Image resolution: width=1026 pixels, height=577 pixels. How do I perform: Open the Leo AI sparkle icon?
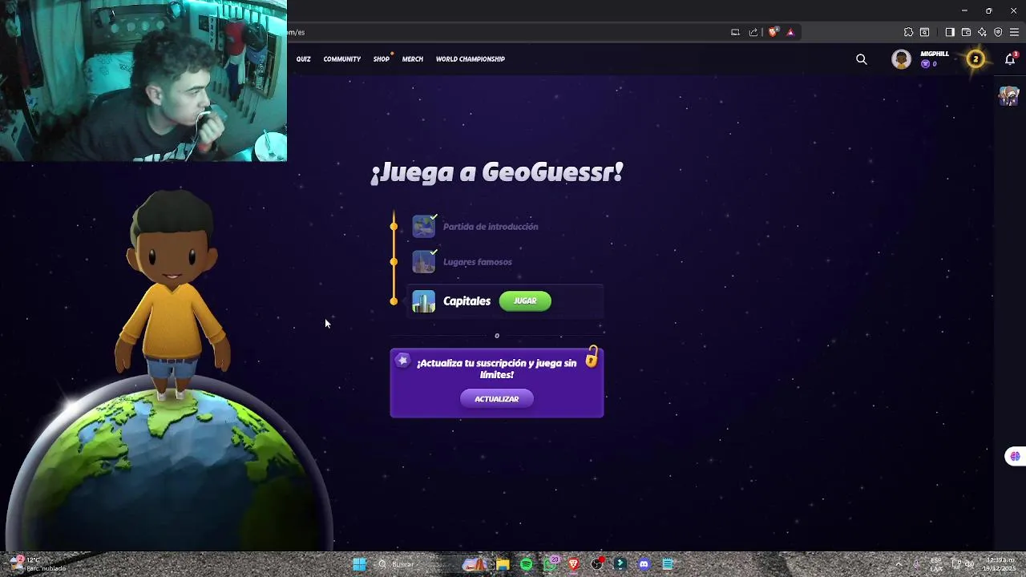(982, 32)
